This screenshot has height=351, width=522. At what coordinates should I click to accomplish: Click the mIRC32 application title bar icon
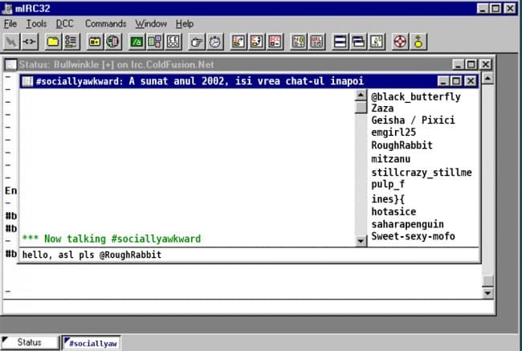(x=7, y=8)
